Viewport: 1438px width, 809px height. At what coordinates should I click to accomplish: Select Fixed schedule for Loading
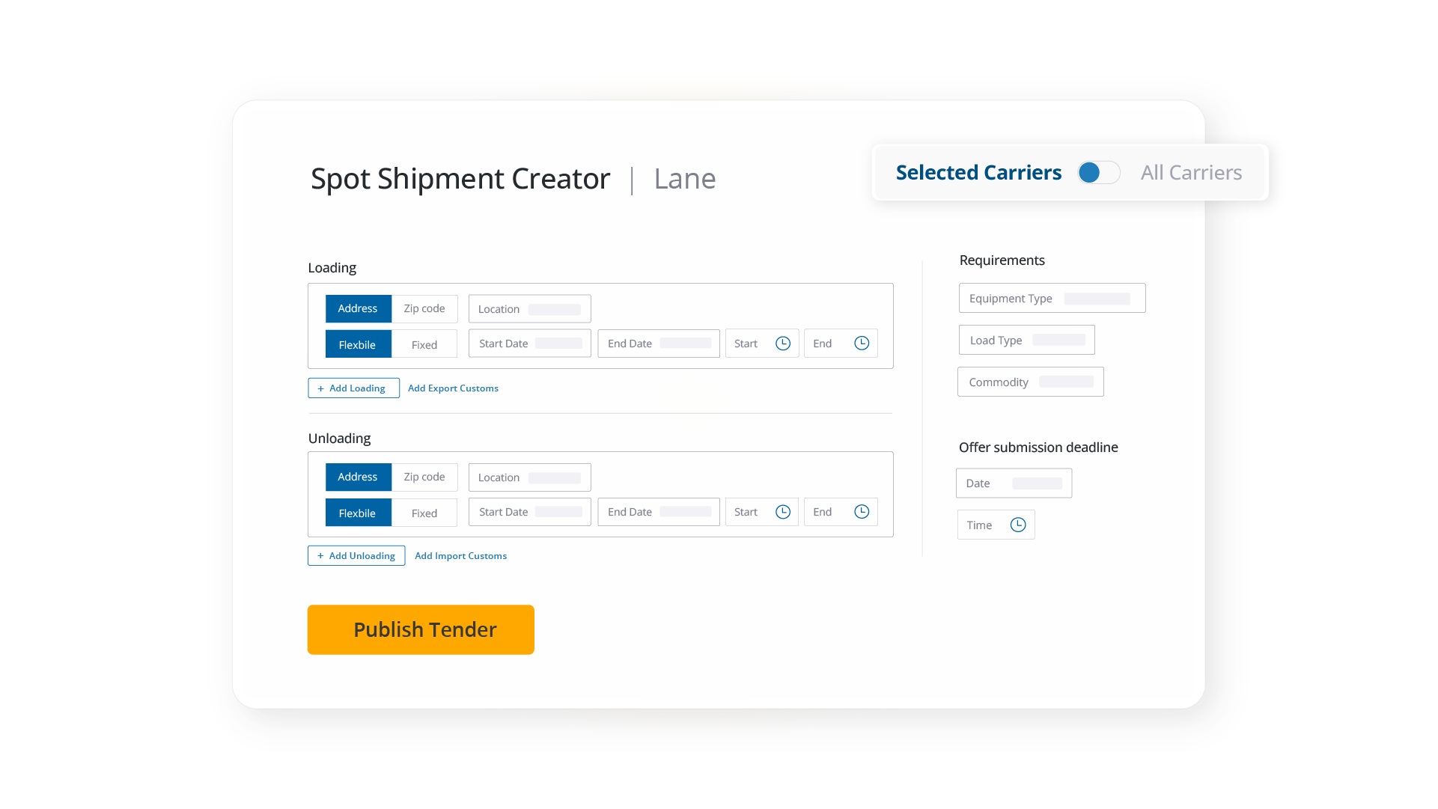[x=424, y=344]
